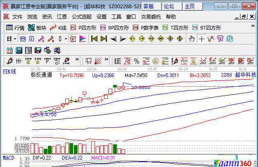Image resolution: width=258 pixels, height=167 pixels.
Task: Toggle the crosshair cursor tool
Action: (201, 39)
